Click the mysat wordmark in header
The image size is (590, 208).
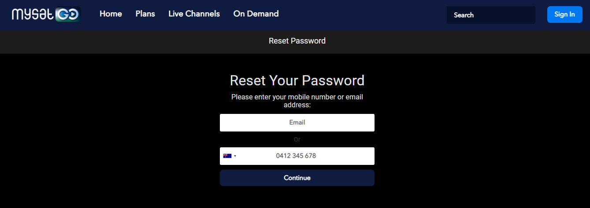33,15
